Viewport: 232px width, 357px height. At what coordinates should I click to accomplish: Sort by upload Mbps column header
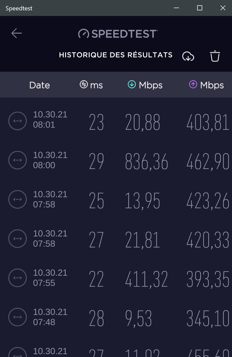click(206, 85)
